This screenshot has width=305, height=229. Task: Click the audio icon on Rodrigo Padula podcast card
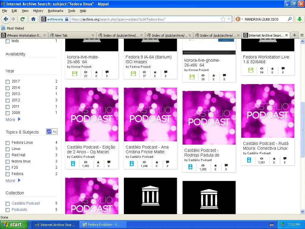click(190, 167)
